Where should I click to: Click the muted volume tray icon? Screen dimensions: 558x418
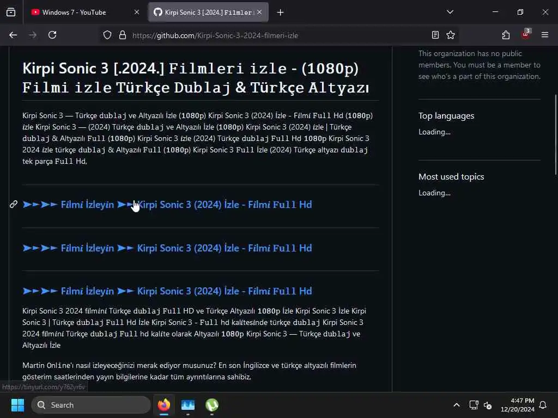(488, 405)
